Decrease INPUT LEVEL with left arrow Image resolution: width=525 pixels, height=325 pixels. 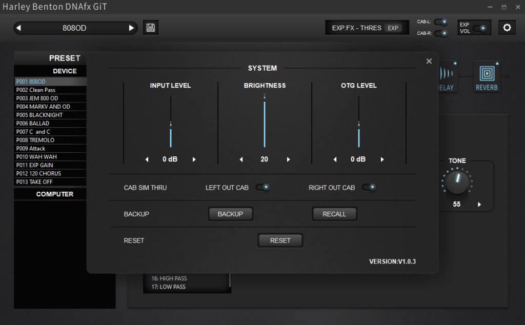point(147,159)
